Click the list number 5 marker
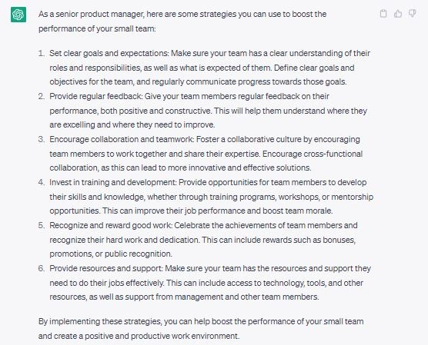The width and height of the screenshot is (428, 345). coord(42,225)
